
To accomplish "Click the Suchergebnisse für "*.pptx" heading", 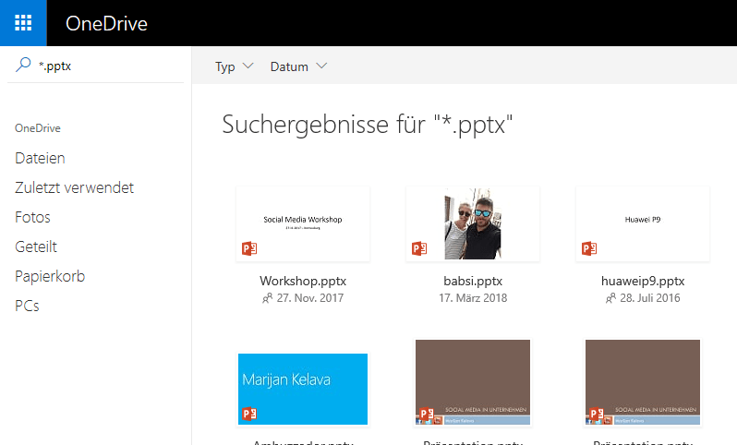I will click(x=367, y=125).
